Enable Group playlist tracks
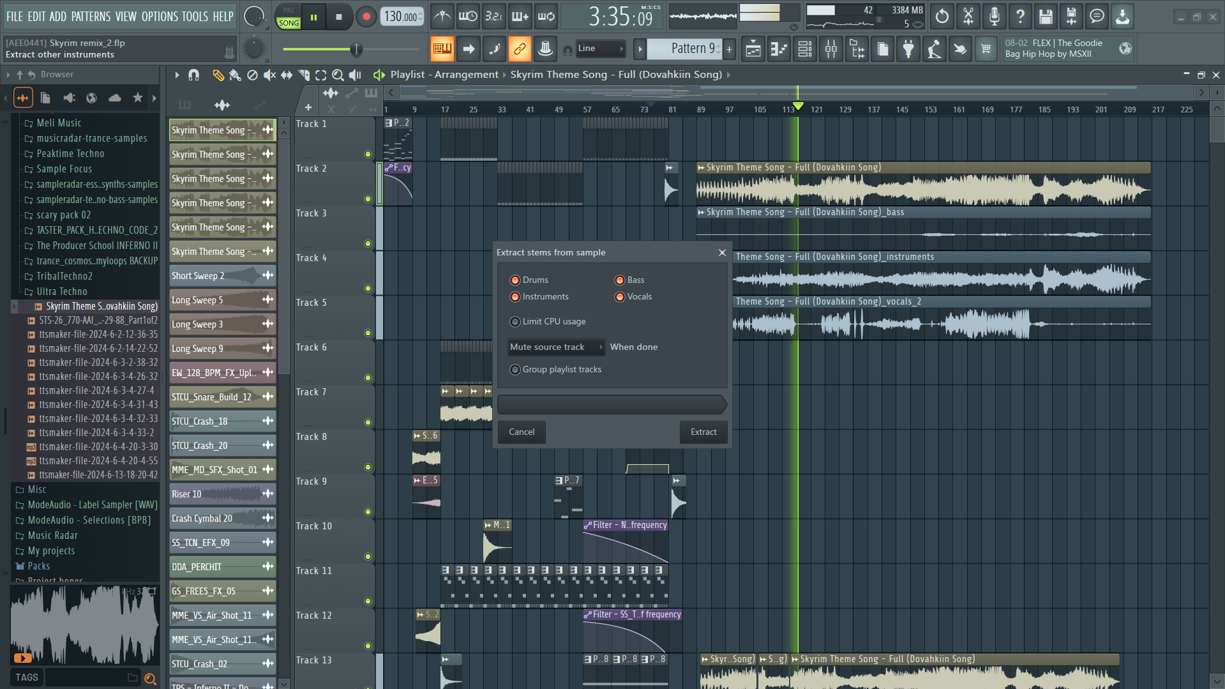The width and height of the screenshot is (1225, 689). (x=515, y=370)
